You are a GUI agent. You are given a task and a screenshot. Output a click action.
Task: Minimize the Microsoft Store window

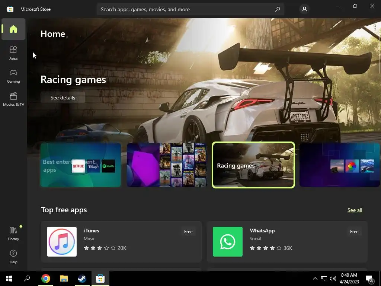338,6
